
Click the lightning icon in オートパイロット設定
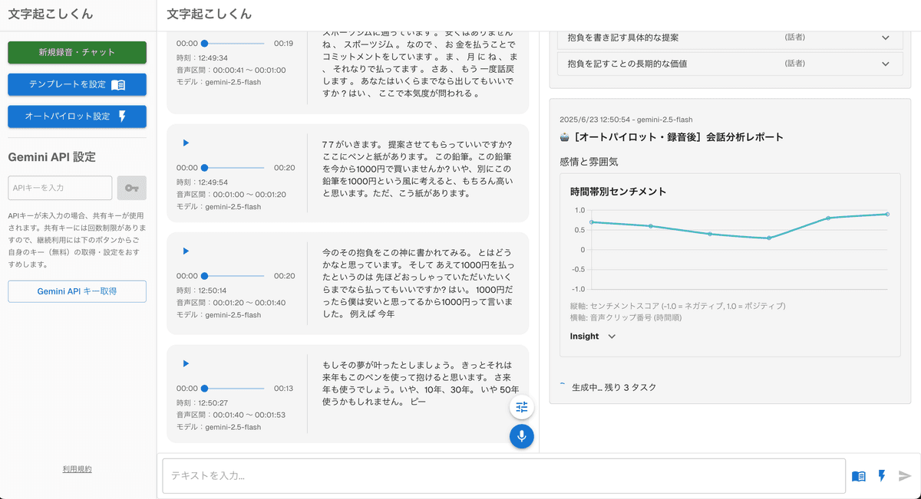(122, 117)
